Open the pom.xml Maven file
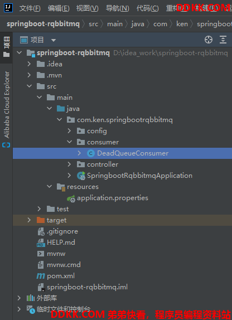232x320 pixels. point(60,276)
